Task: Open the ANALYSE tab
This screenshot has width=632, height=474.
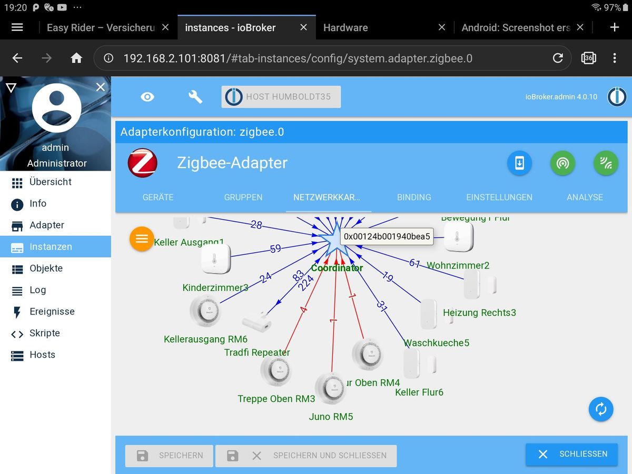Action: (x=585, y=197)
